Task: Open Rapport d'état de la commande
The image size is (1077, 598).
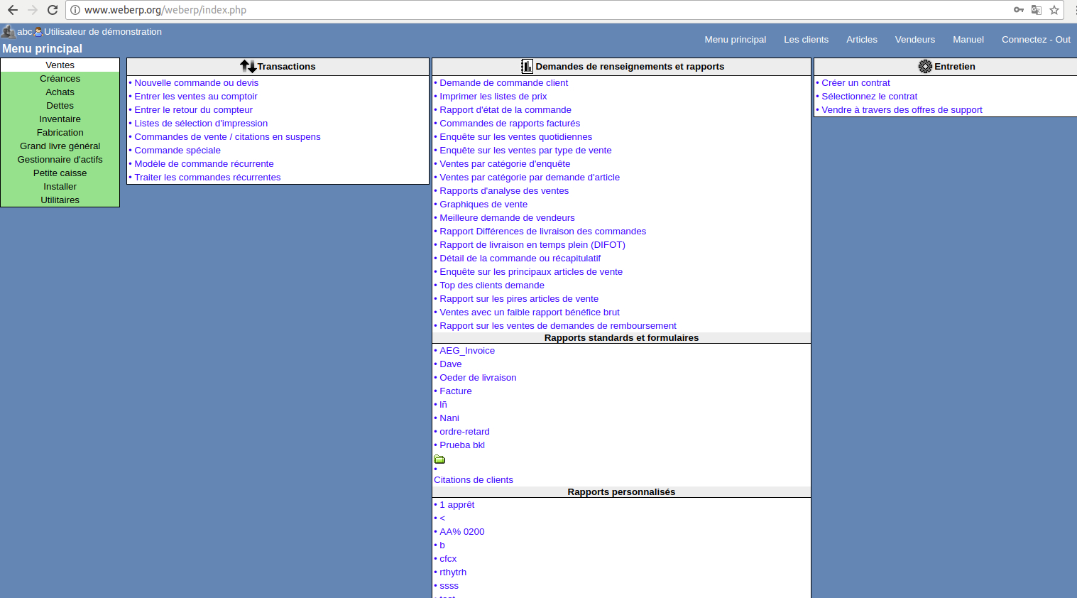Action: 505,109
